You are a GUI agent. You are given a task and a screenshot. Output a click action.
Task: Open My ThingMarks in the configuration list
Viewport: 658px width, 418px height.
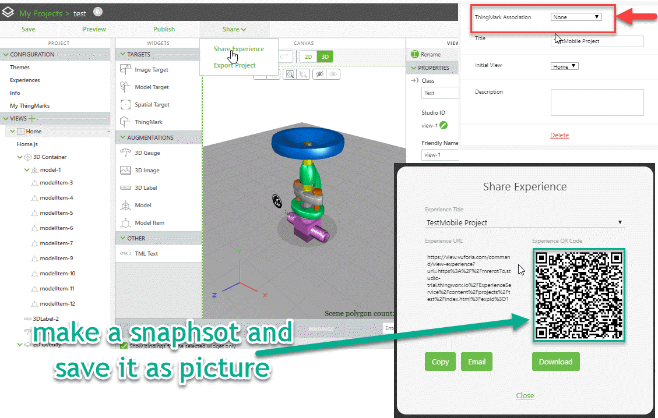tap(30, 105)
